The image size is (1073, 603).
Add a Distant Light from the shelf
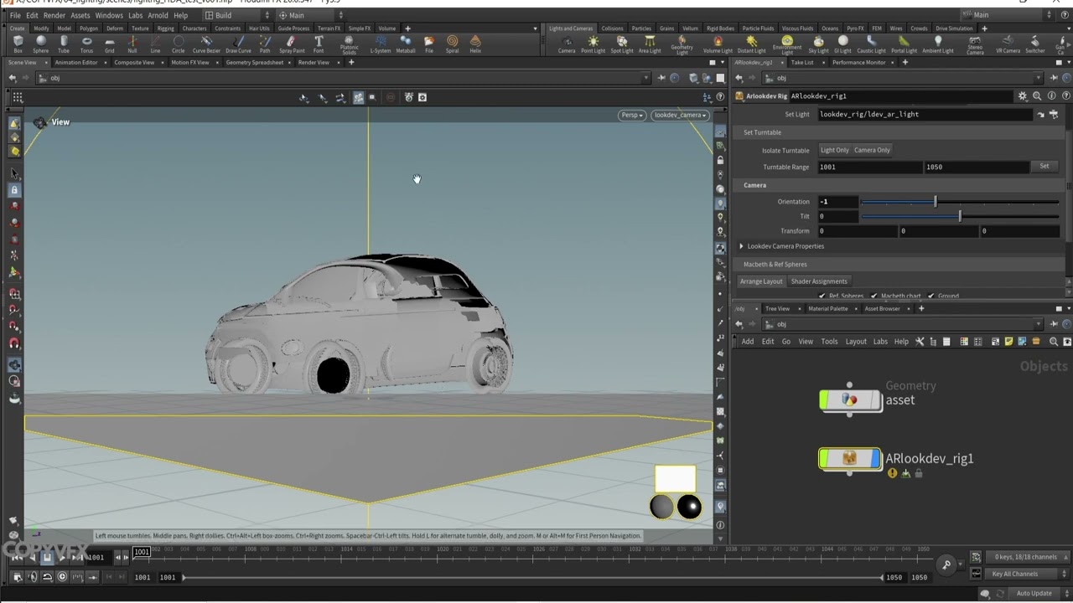click(x=751, y=44)
